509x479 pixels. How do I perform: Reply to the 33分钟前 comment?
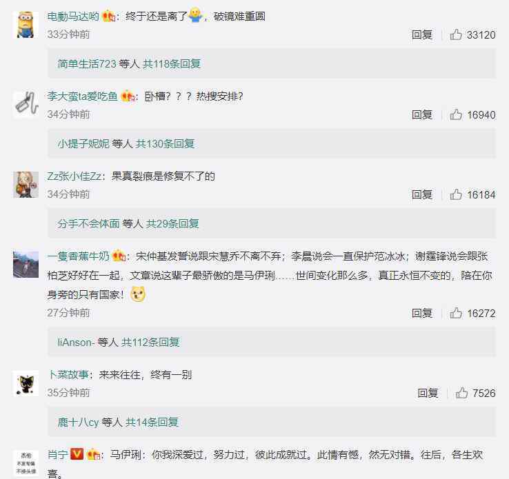(x=421, y=34)
